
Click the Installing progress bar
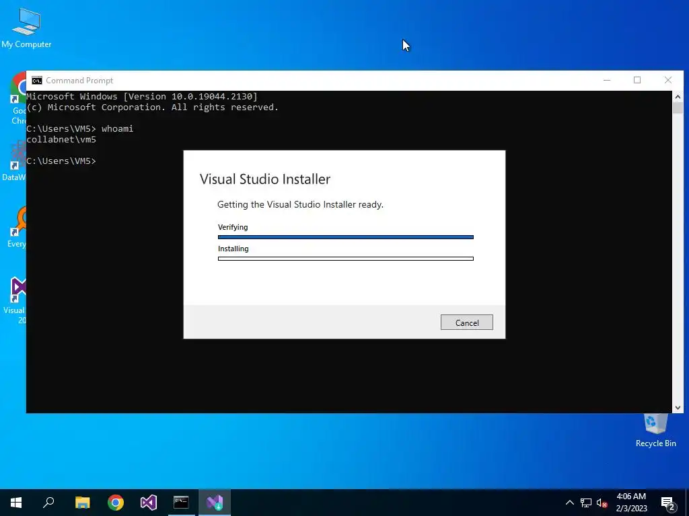click(346, 259)
